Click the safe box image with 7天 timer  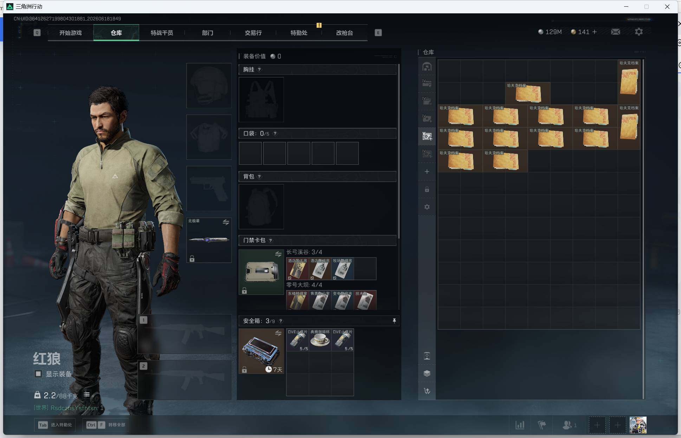[261, 351]
